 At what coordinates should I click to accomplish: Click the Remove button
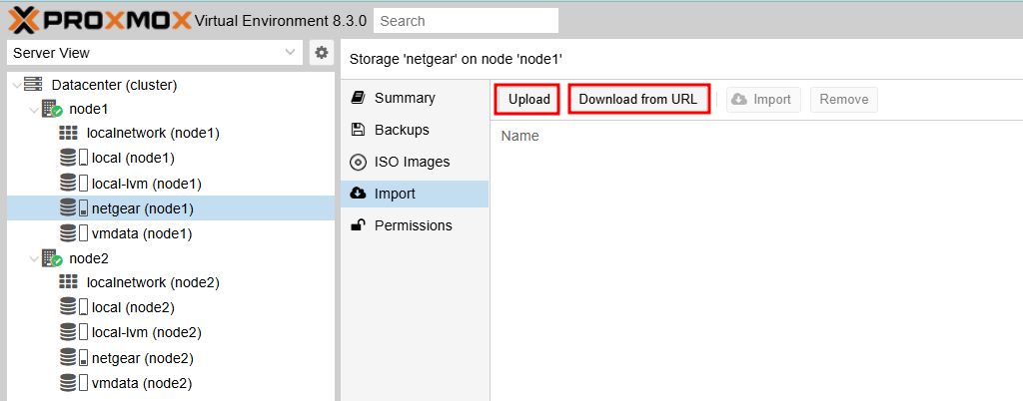point(843,100)
